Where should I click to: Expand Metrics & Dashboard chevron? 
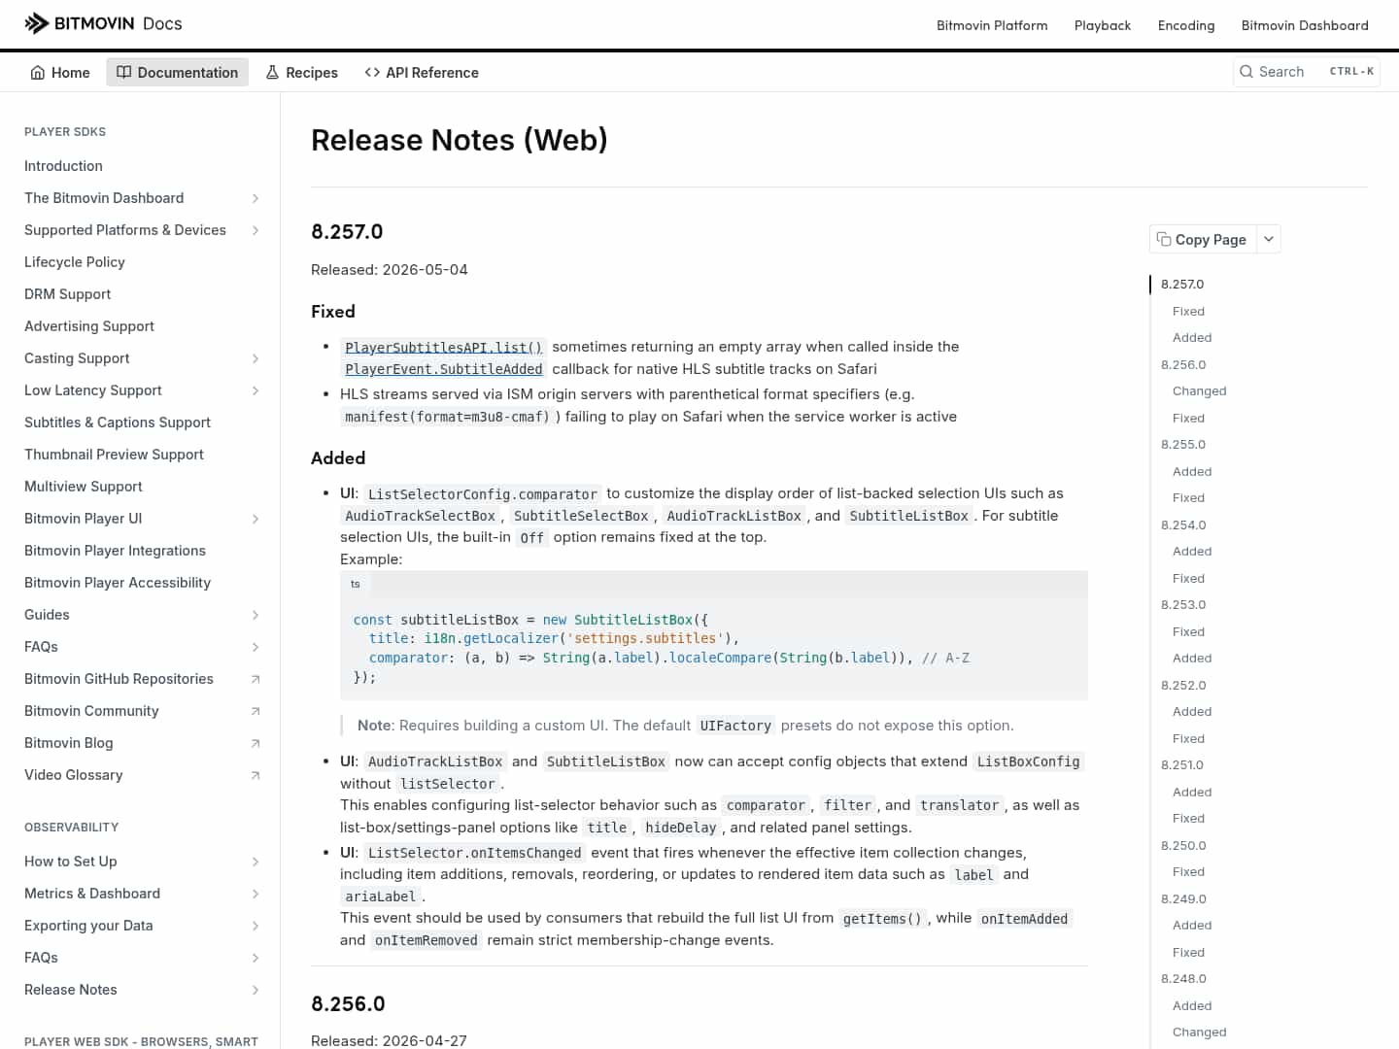(256, 894)
